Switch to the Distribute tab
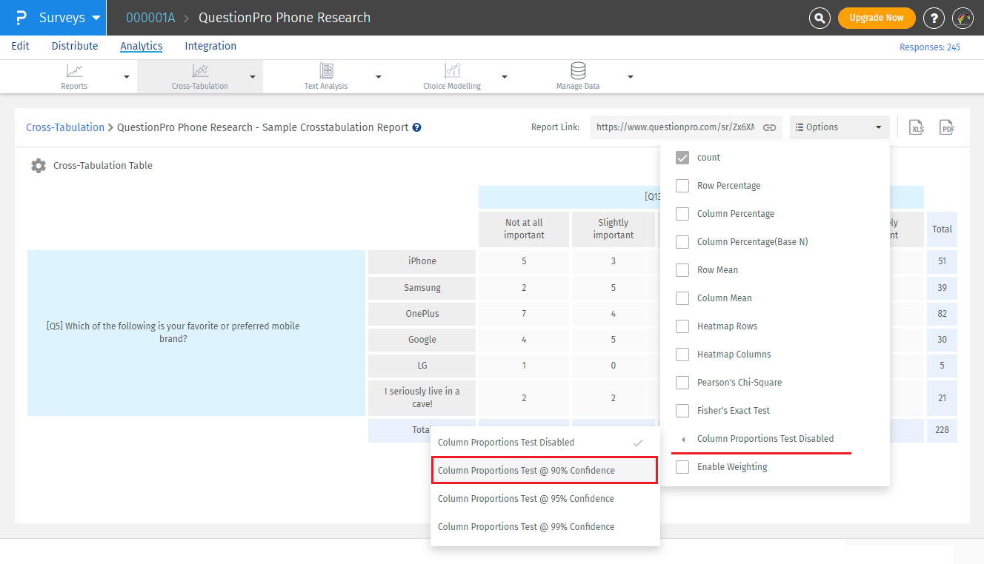This screenshot has width=984, height=564. pyautogui.click(x=75, y=46)
